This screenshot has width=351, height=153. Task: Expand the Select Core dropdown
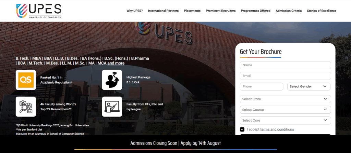point(285,120)
